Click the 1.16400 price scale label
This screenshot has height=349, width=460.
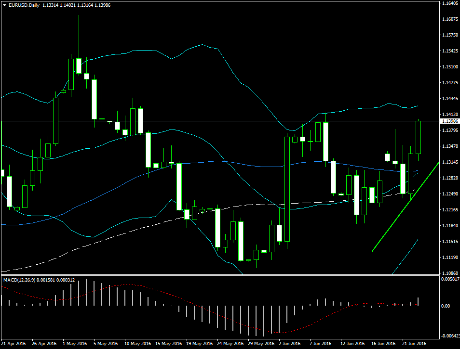pos(449,3)
